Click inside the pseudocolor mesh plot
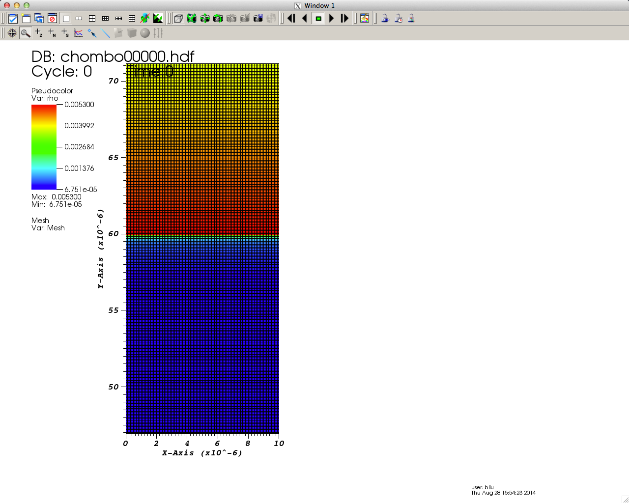Image resolution: width=629 pixels, height=503 pixels. point(202,249)
